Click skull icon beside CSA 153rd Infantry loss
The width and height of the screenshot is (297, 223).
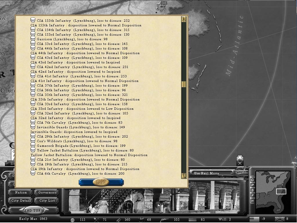(x=33, y=34)
